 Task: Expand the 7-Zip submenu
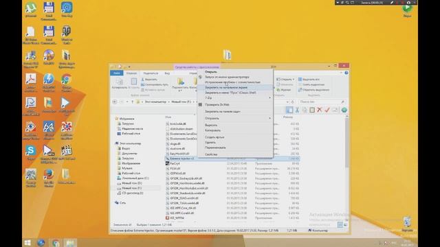(235, 97)
